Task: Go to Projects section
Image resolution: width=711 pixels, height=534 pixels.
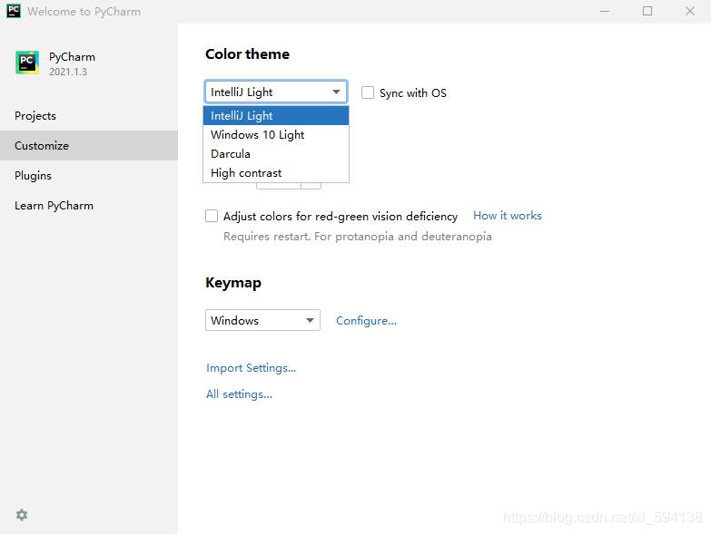Action: pos(35,116)
